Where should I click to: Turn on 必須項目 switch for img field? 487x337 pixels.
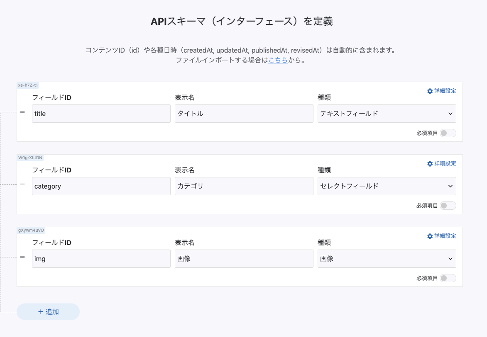point(448,278)
